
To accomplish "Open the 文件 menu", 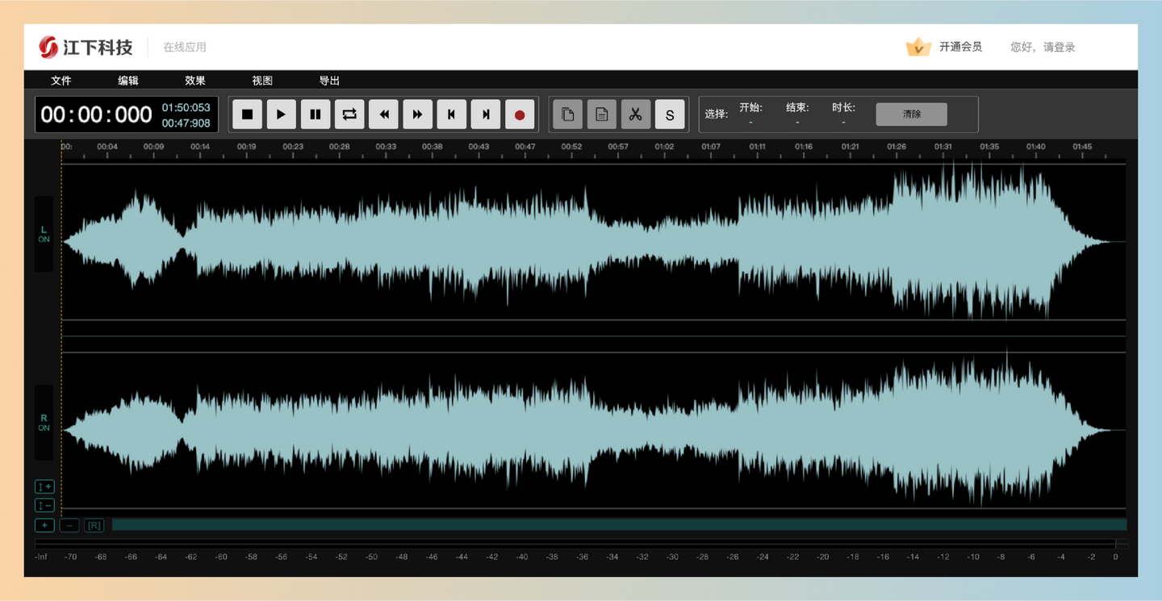I will pos(61,80).
